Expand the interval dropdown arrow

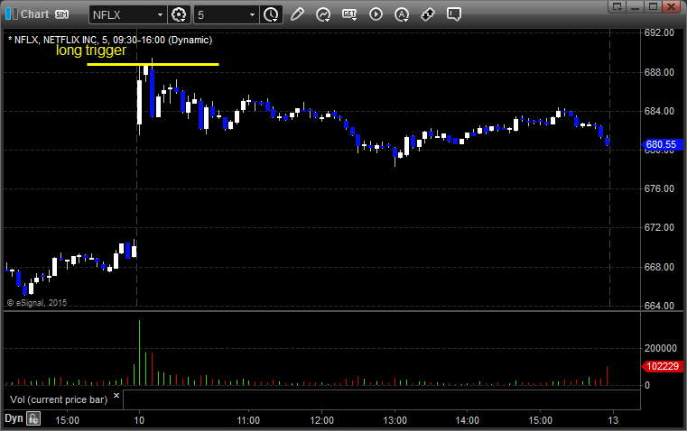(x=253, y=14)
